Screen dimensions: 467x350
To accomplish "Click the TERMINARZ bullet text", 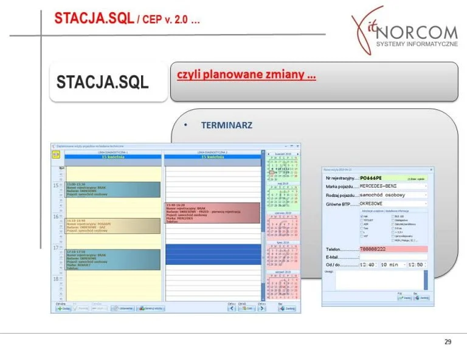I will [x=227, y=125].
